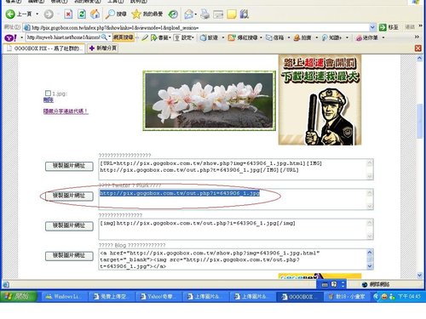The height and width of the screenshot is (319, 426).
Task: Open the 搜尋 search pane
Action: click(x=116, y=14)
